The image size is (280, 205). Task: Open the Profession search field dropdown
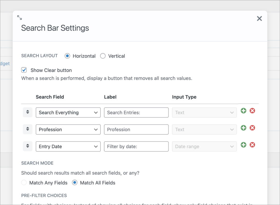click(68, 130)
